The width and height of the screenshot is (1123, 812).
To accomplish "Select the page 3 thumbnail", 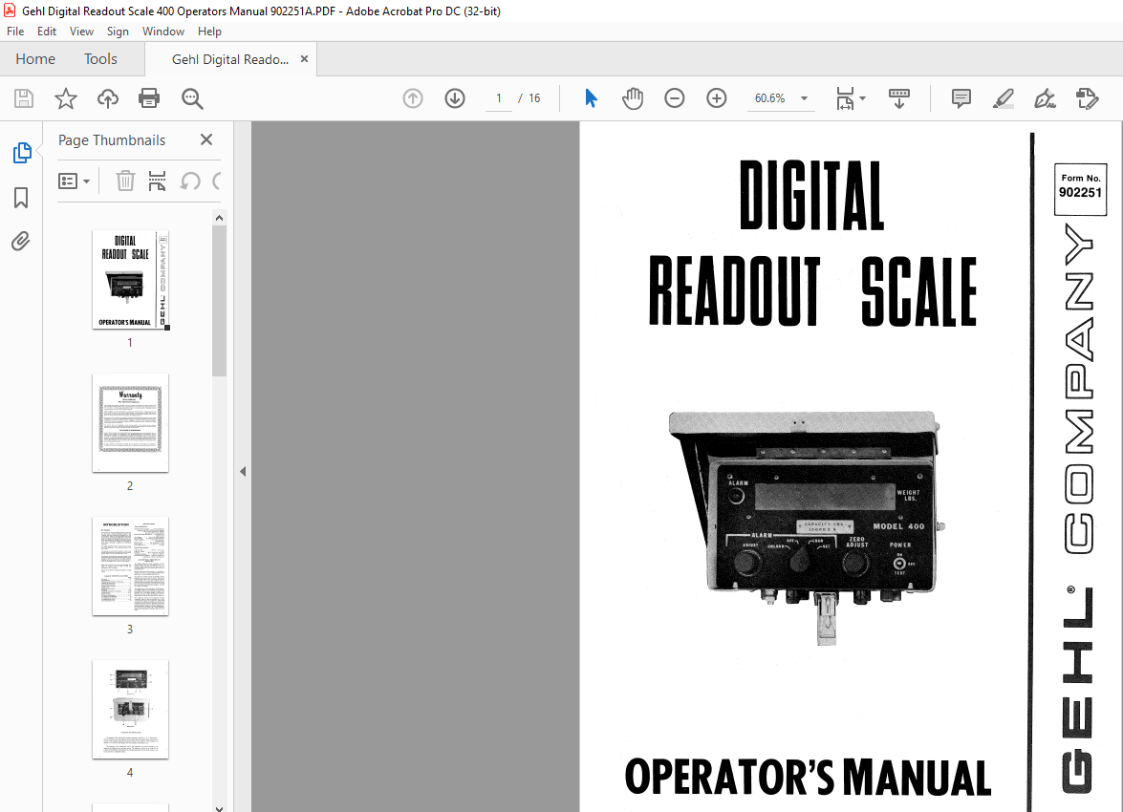I will [130, 566].
